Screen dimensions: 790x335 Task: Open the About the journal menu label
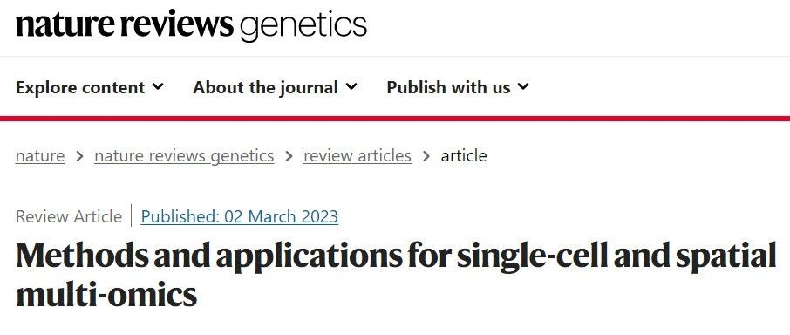(266, 87)
